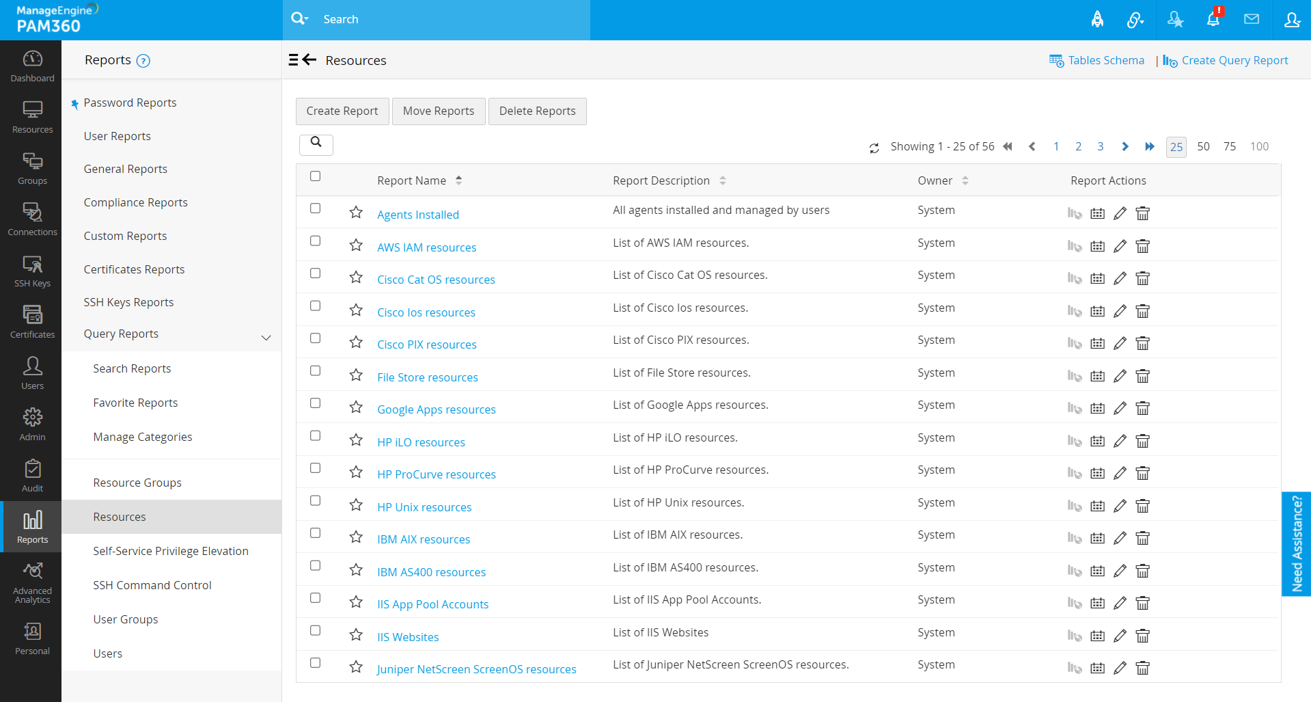Open the SSH Keys sidebar module
Viewport: 1311px width, 702px height.
(32, 271)
